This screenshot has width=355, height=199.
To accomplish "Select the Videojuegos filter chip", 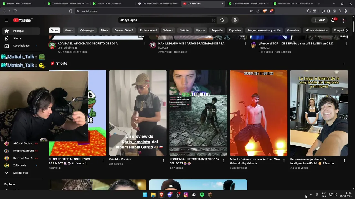I will 87,30.
